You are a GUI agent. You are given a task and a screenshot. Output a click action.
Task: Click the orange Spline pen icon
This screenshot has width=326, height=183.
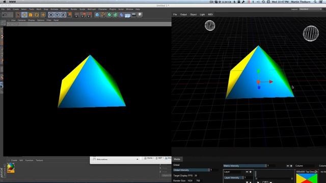103,15
